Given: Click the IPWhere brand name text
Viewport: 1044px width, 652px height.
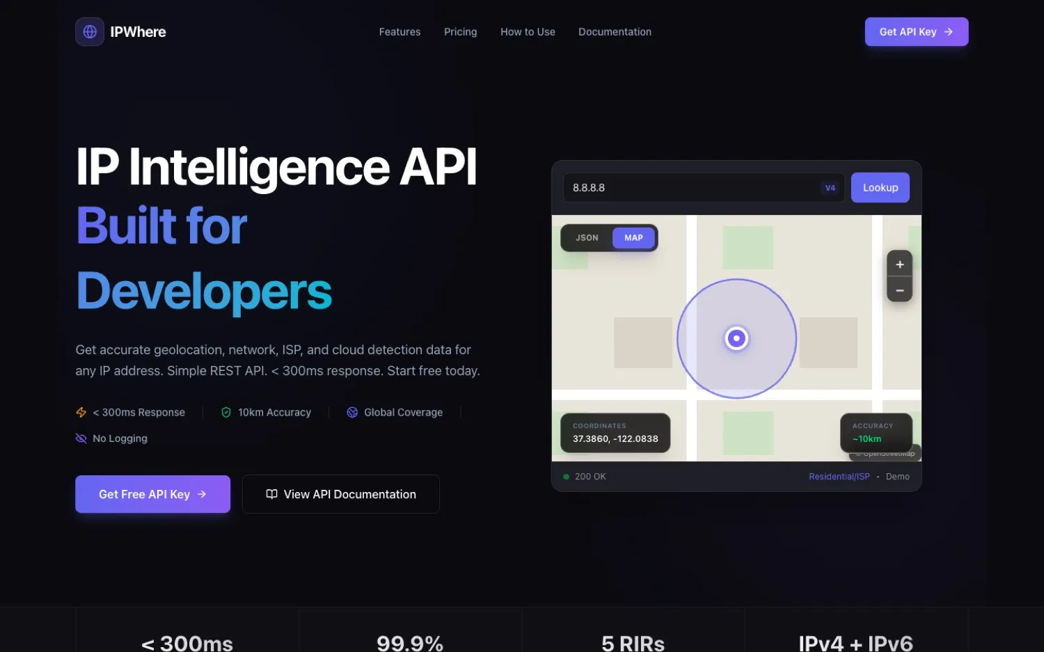Looking at the screenshot, I should coord(138,32).
